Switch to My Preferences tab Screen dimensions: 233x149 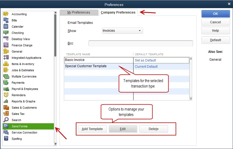point(79,12)
